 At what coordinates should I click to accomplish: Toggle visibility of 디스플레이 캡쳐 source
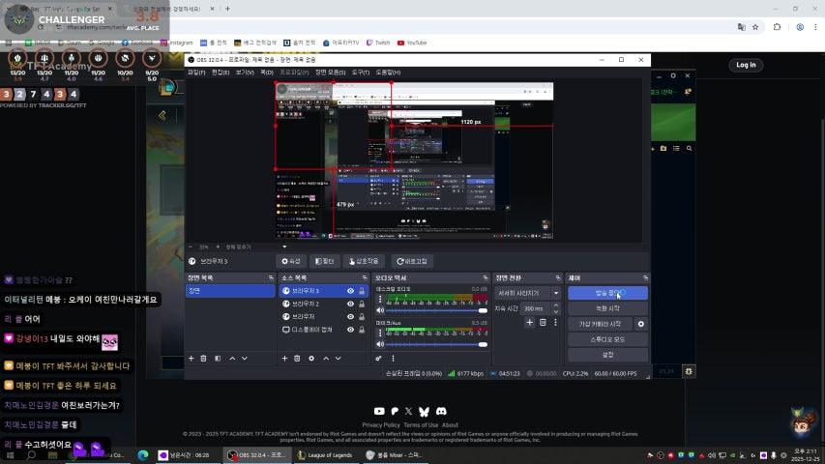pyautogui.click(x=350, y=330)
